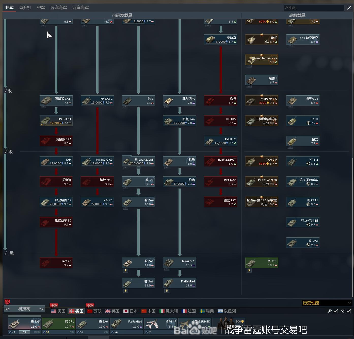The width and height of the screenshot is (354, 339).
Task: Select 豹 2A5 in the research tree
Action: pos(138,263)
